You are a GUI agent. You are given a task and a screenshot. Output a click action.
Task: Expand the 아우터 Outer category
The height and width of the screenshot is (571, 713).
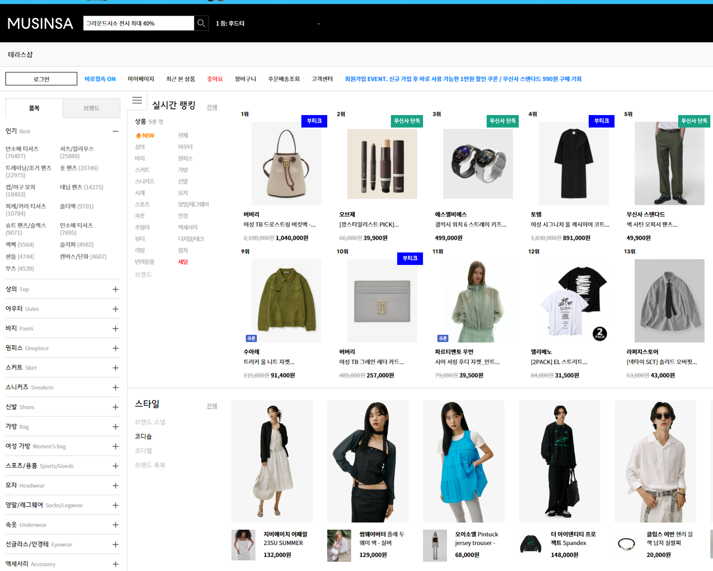pos(116,309)
